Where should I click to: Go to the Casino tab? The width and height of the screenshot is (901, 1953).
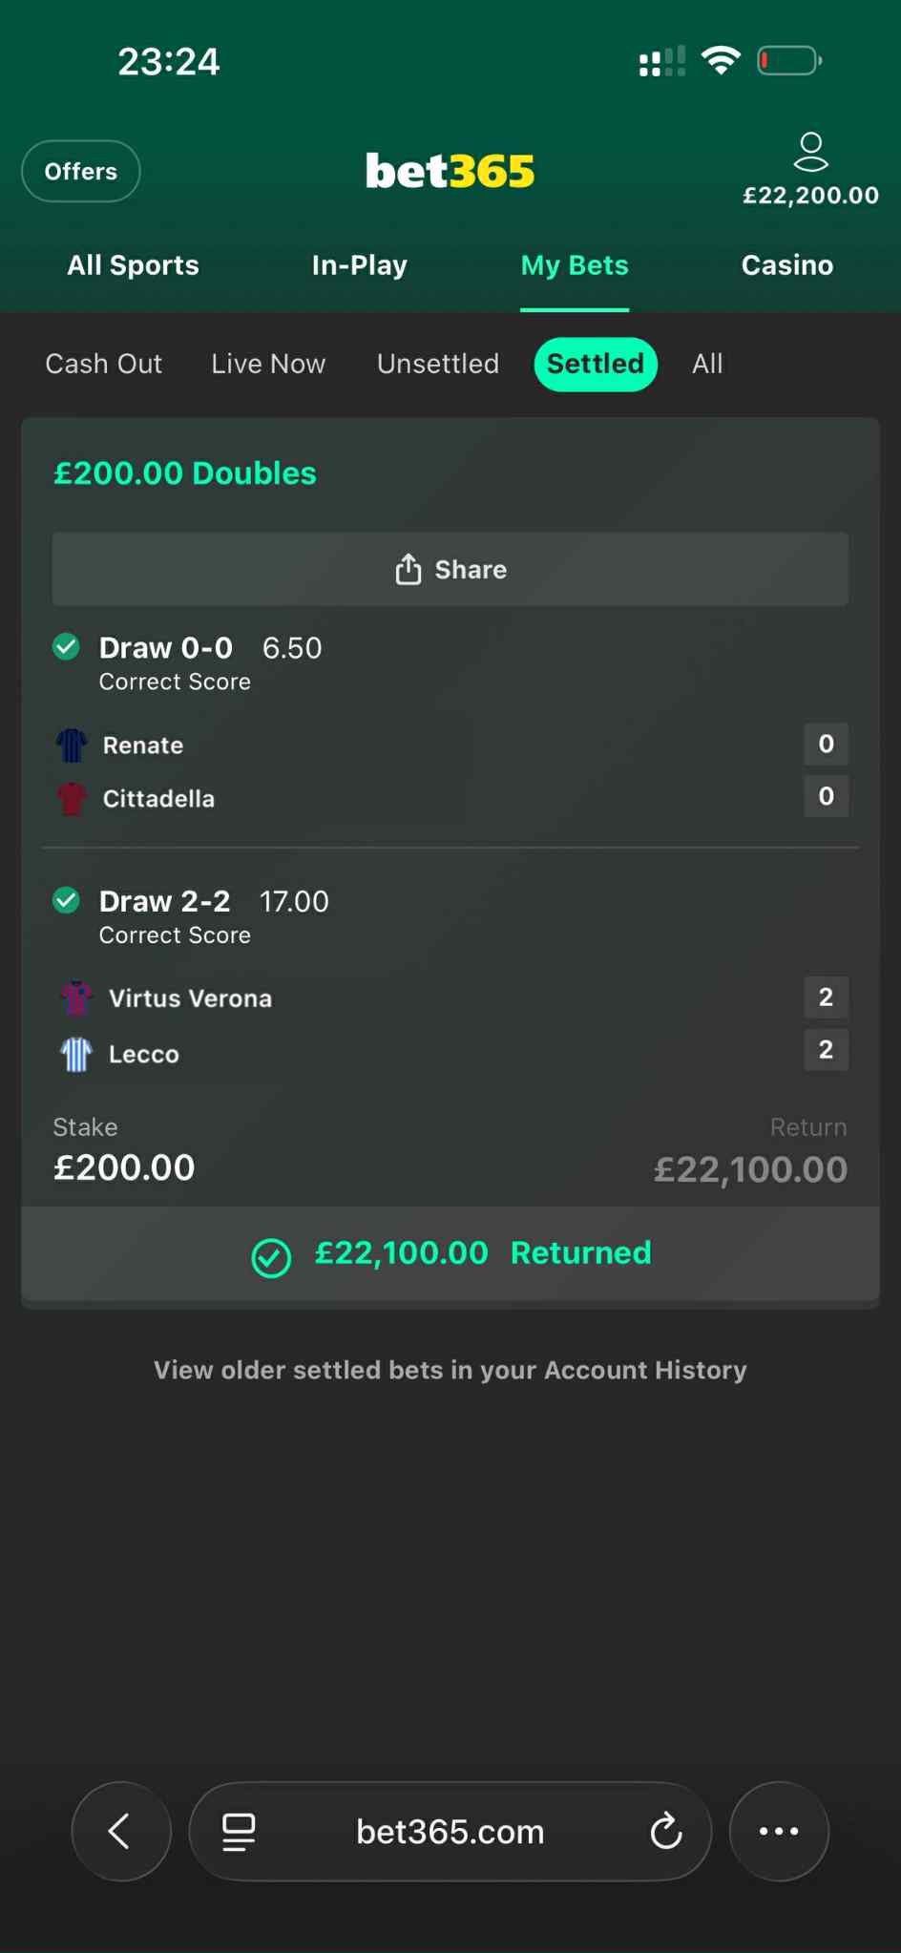pyautogui.click(x=787, y=265)
